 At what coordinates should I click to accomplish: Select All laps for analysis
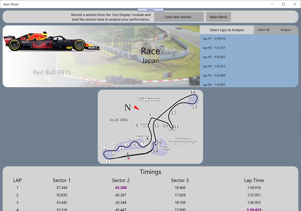pyautogui.click(x=263, y=30)
